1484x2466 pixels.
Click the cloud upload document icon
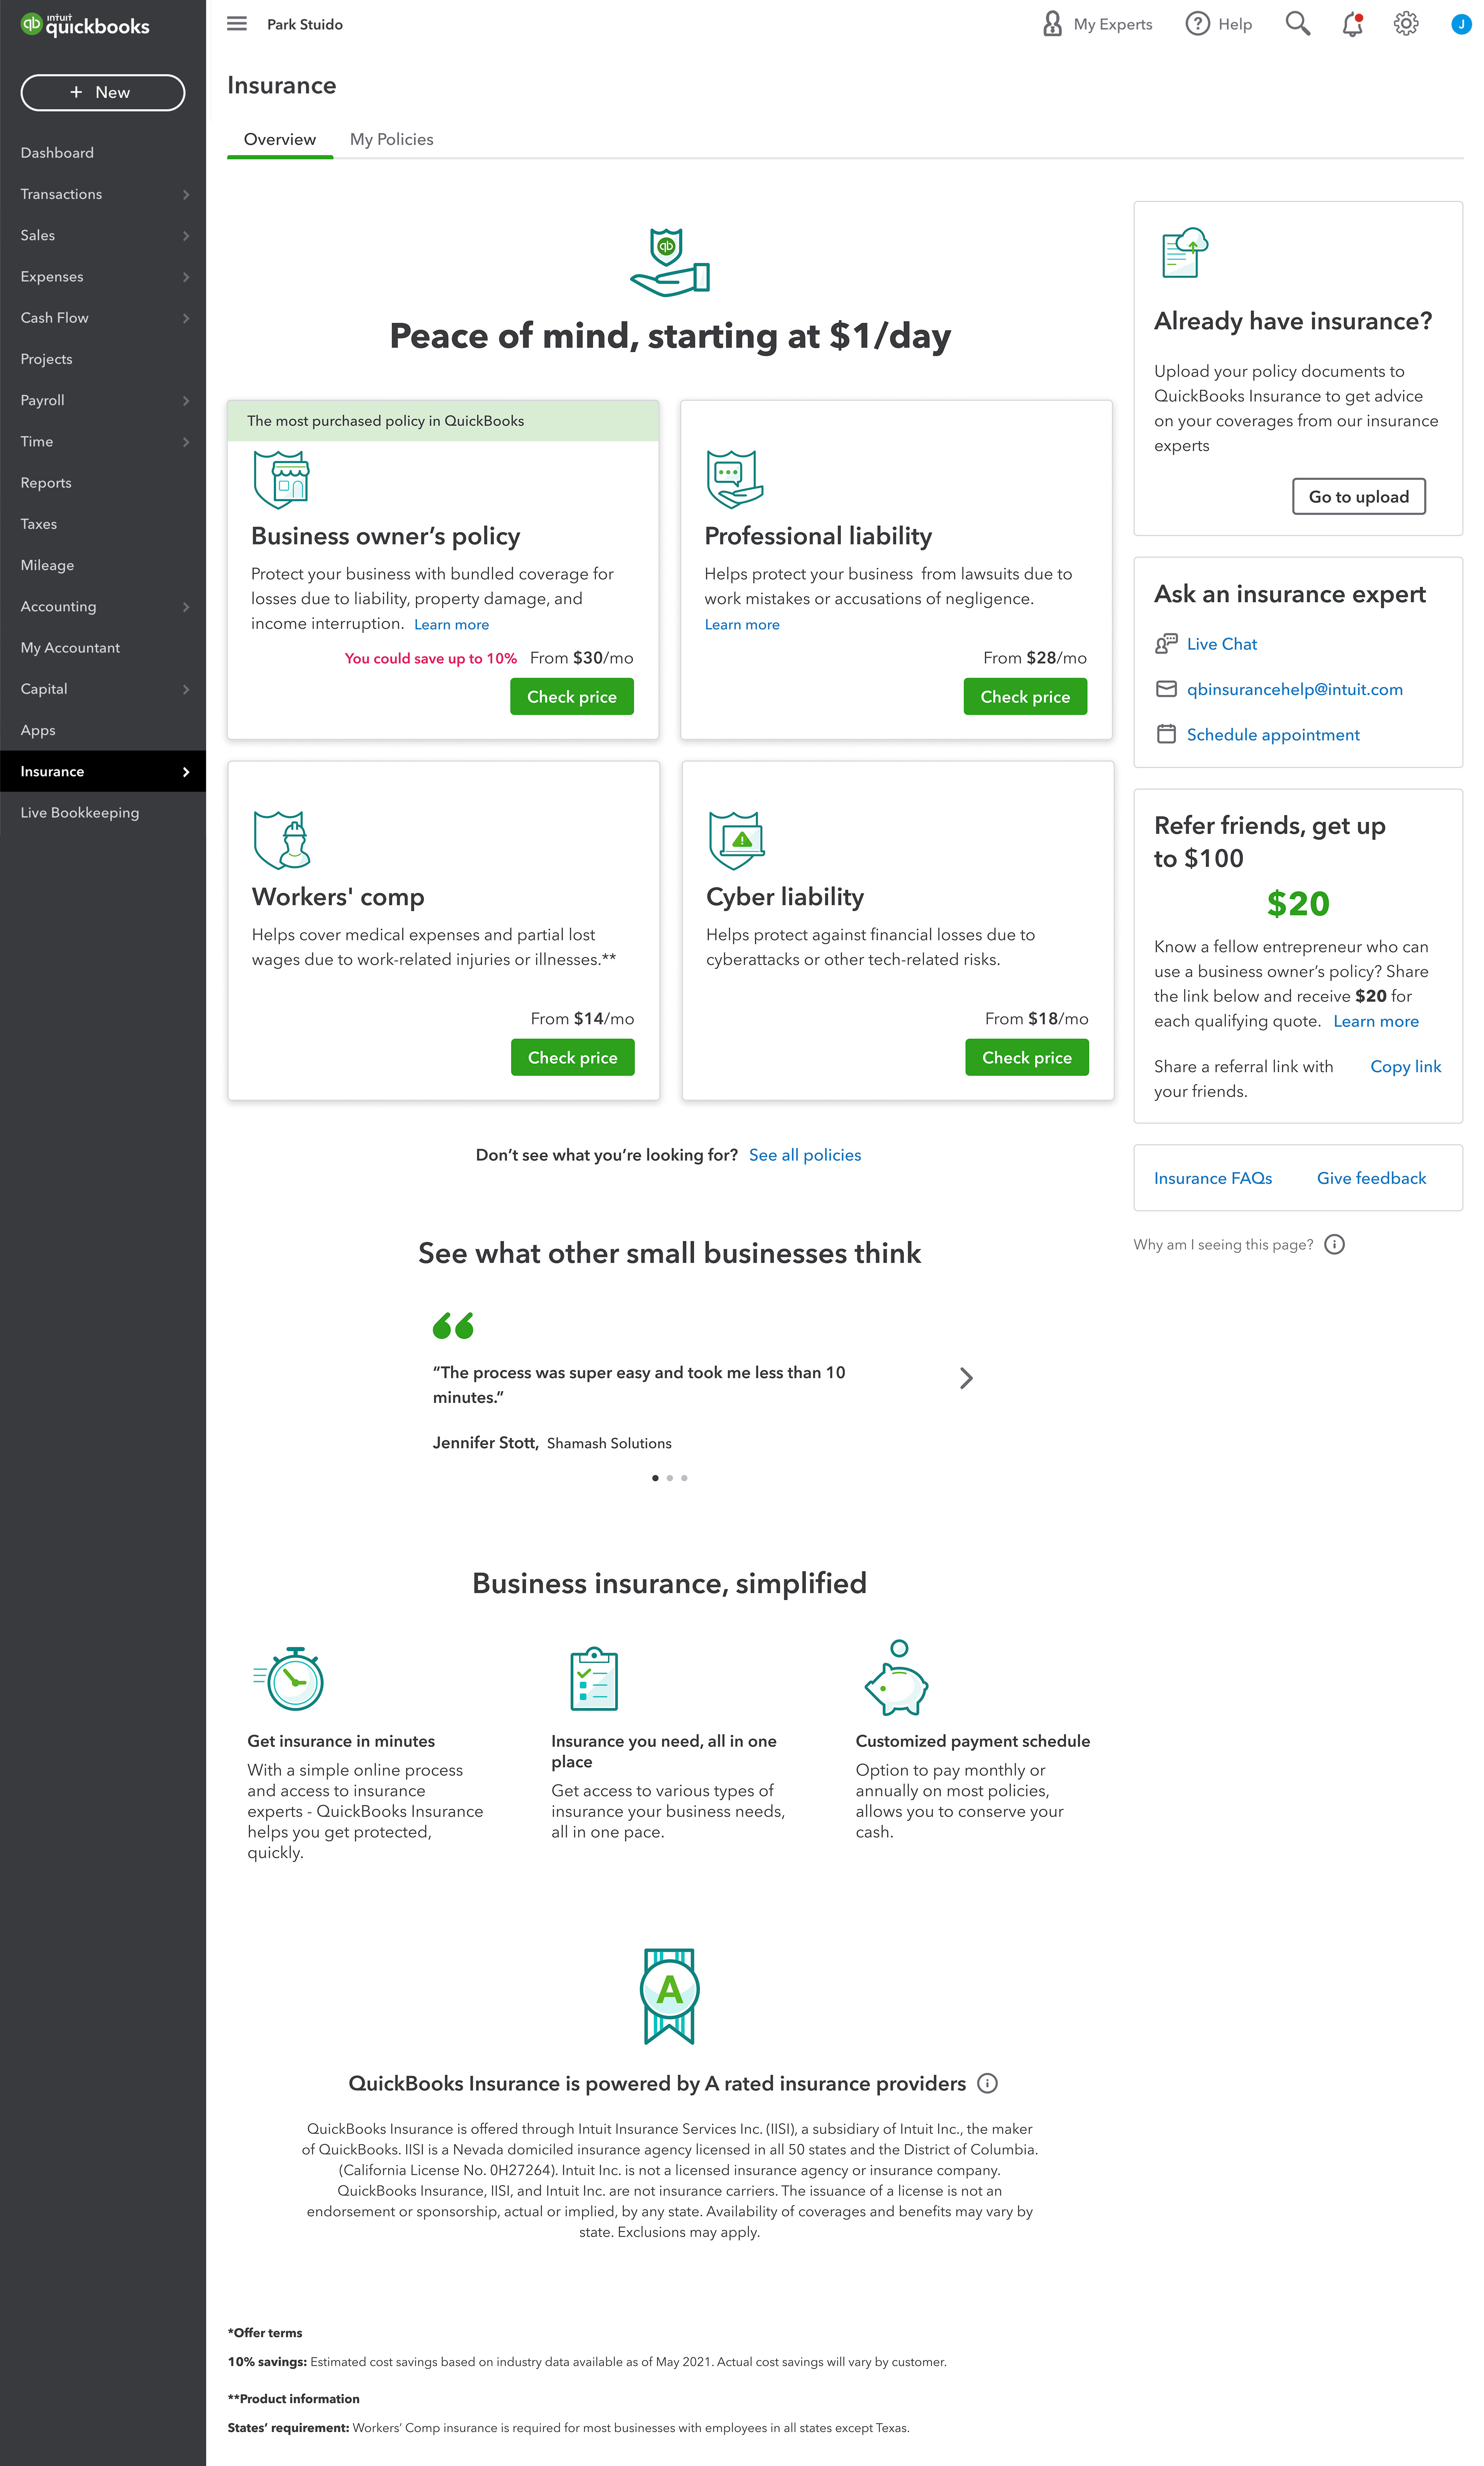tap(1184, 252)
